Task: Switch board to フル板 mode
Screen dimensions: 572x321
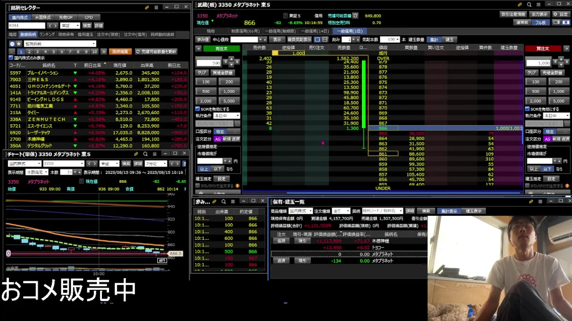Action: pos(540,22)
